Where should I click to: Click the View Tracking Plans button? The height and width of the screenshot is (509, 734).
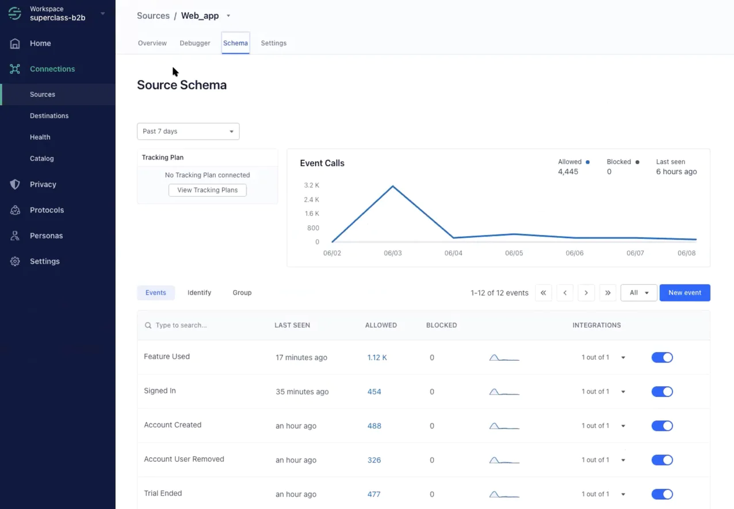pyautogui.click(x=208, y=190)
